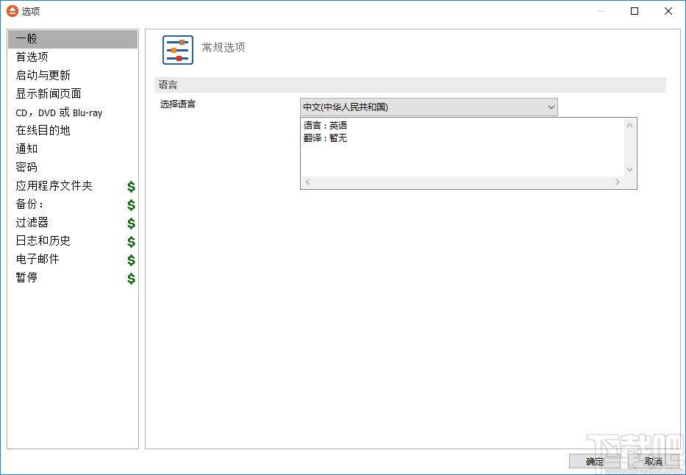This screenshot has width=686, height=475.
Task: Open the 选择语言 dropdown
Action: point(429,107)
